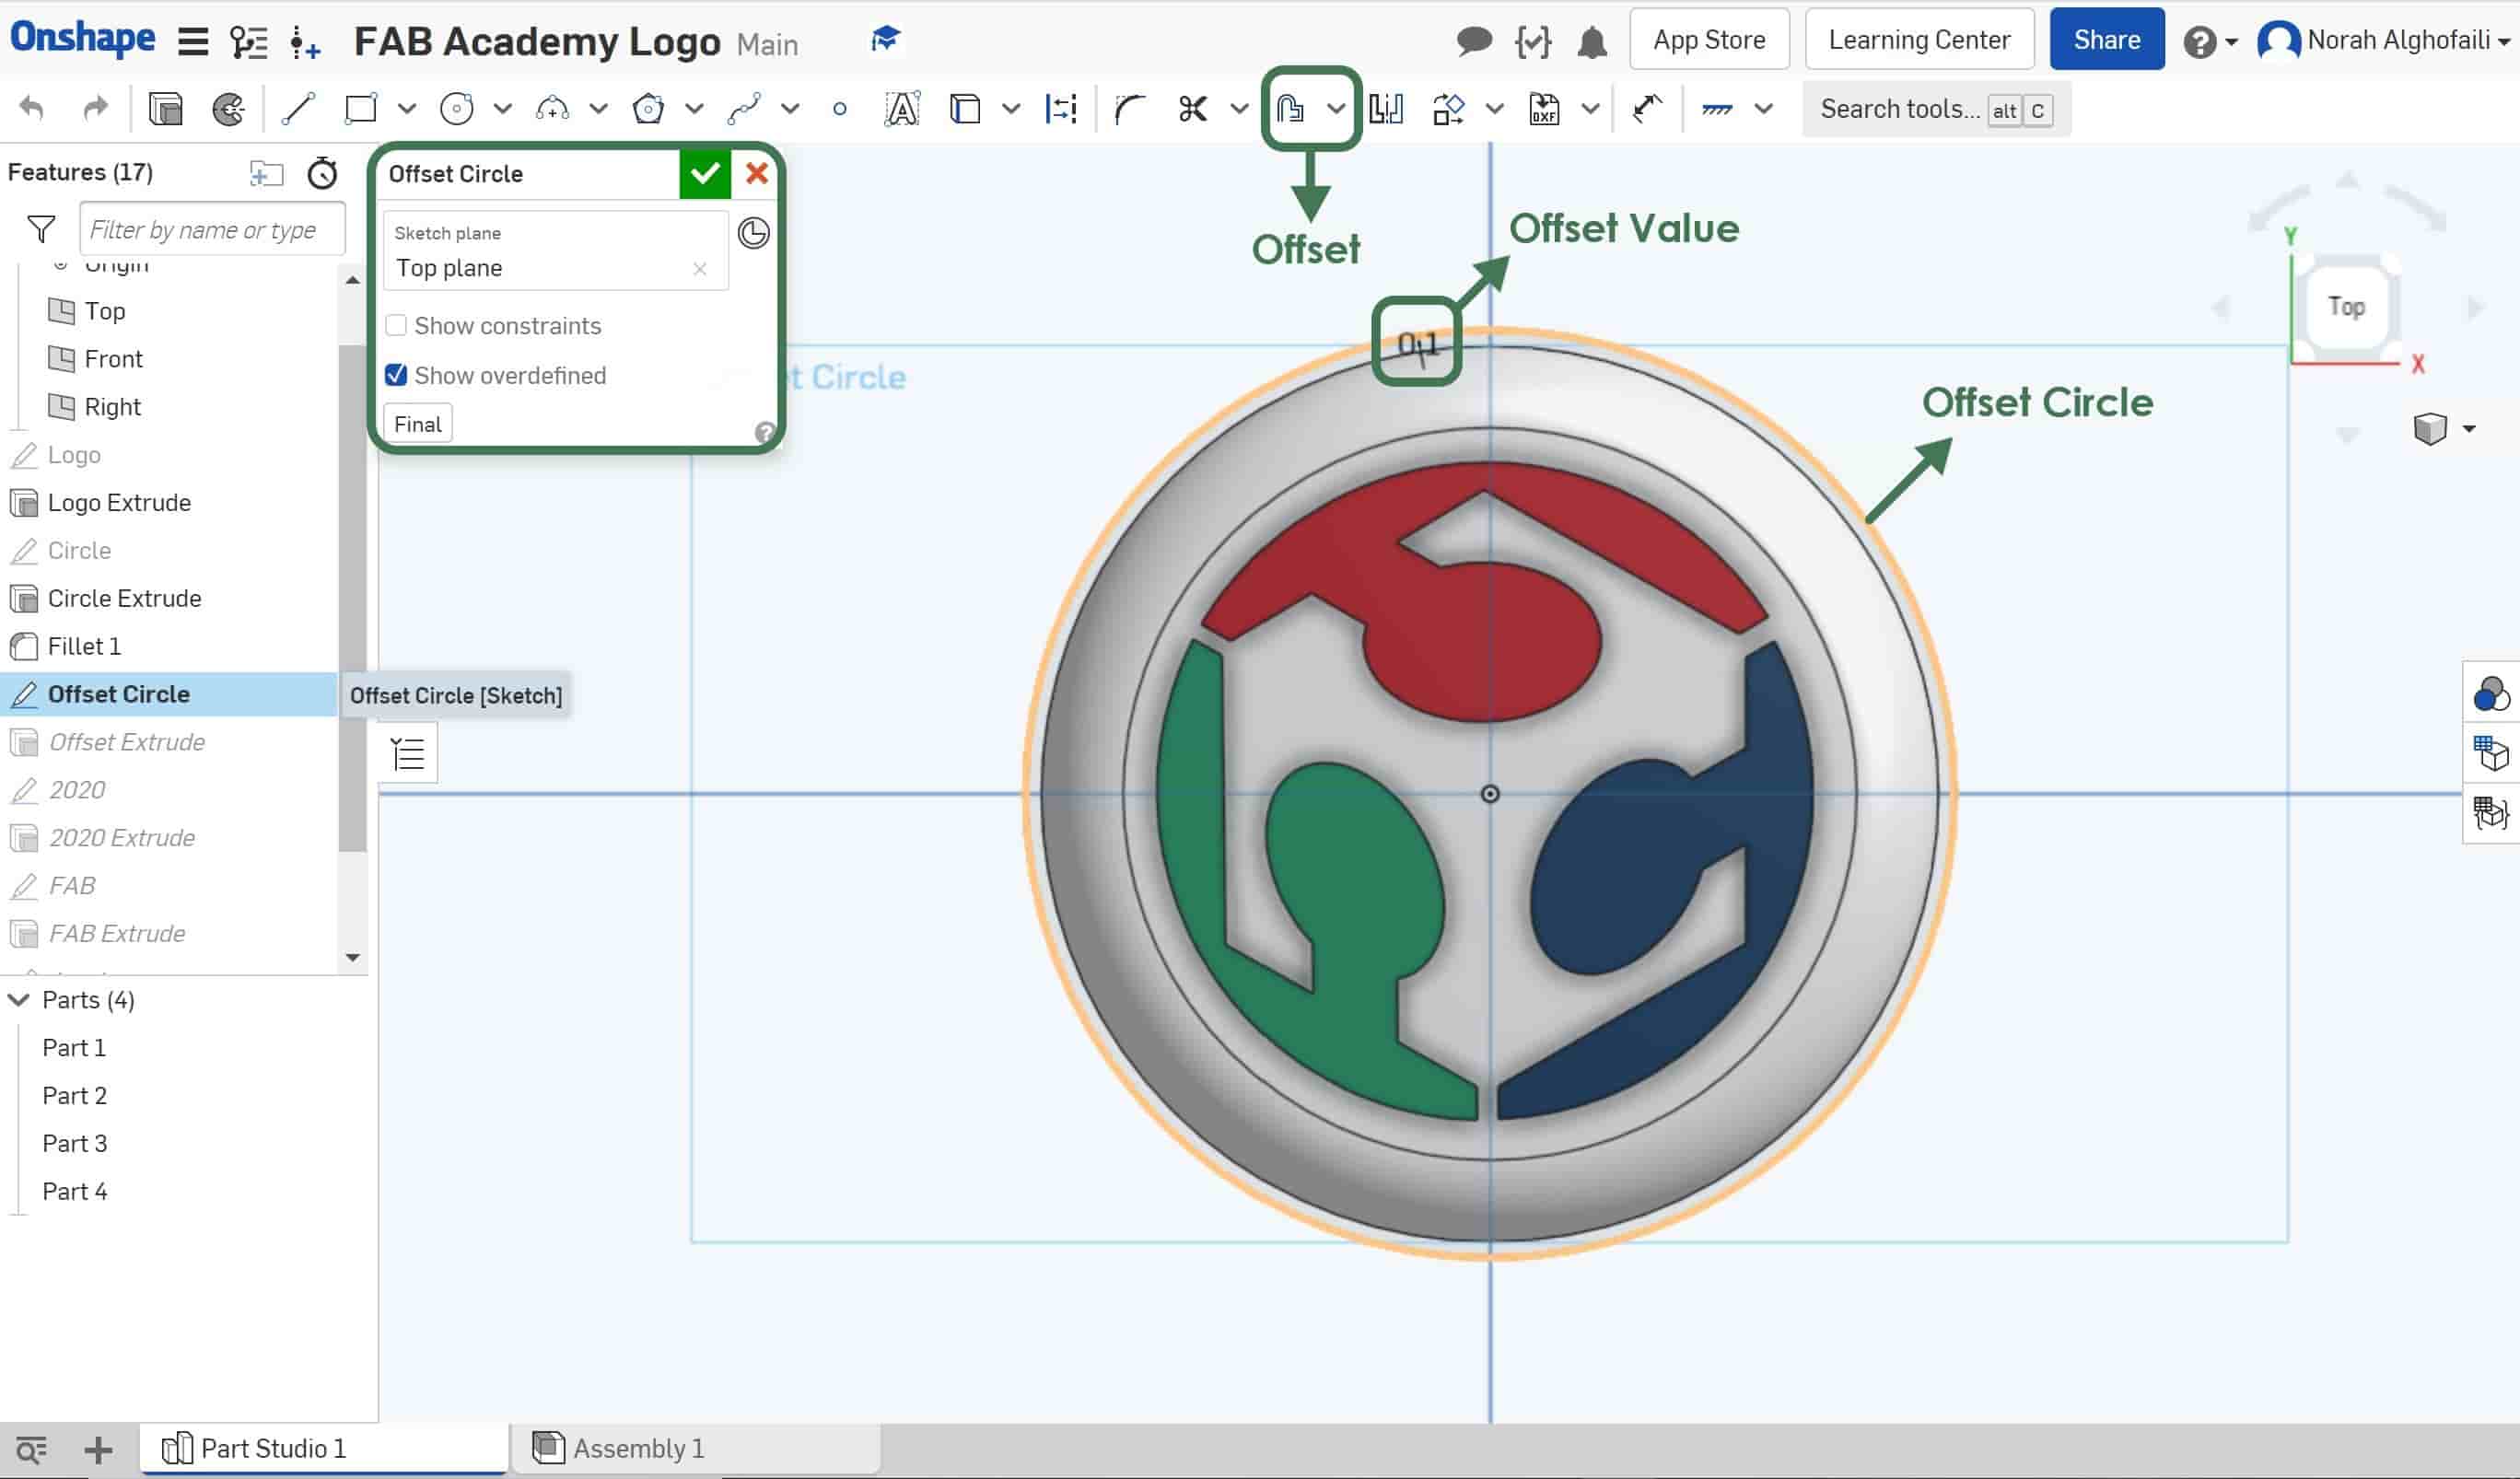Select the Sketch fillet tool
Image resolution: width=2520 pixels, height=1479 pixels.
(x=1130, y=108)
